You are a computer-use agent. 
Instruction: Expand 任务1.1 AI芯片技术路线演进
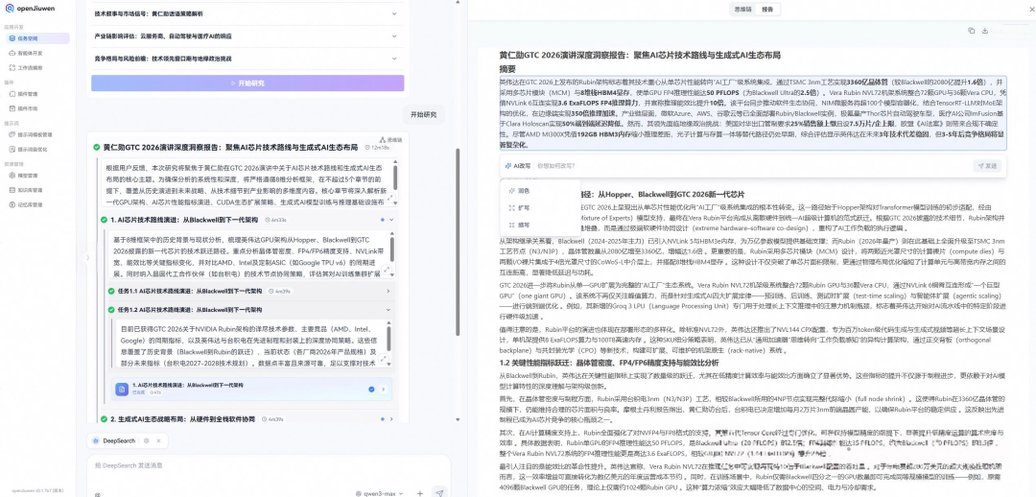click(x=388, y=291)
